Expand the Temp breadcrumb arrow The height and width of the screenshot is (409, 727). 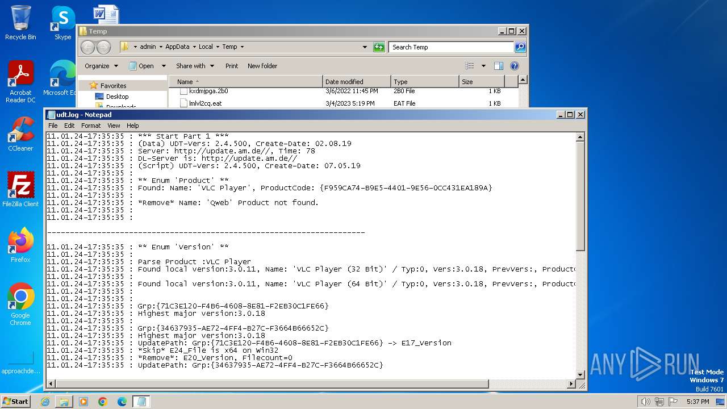[x=242, y=47]
